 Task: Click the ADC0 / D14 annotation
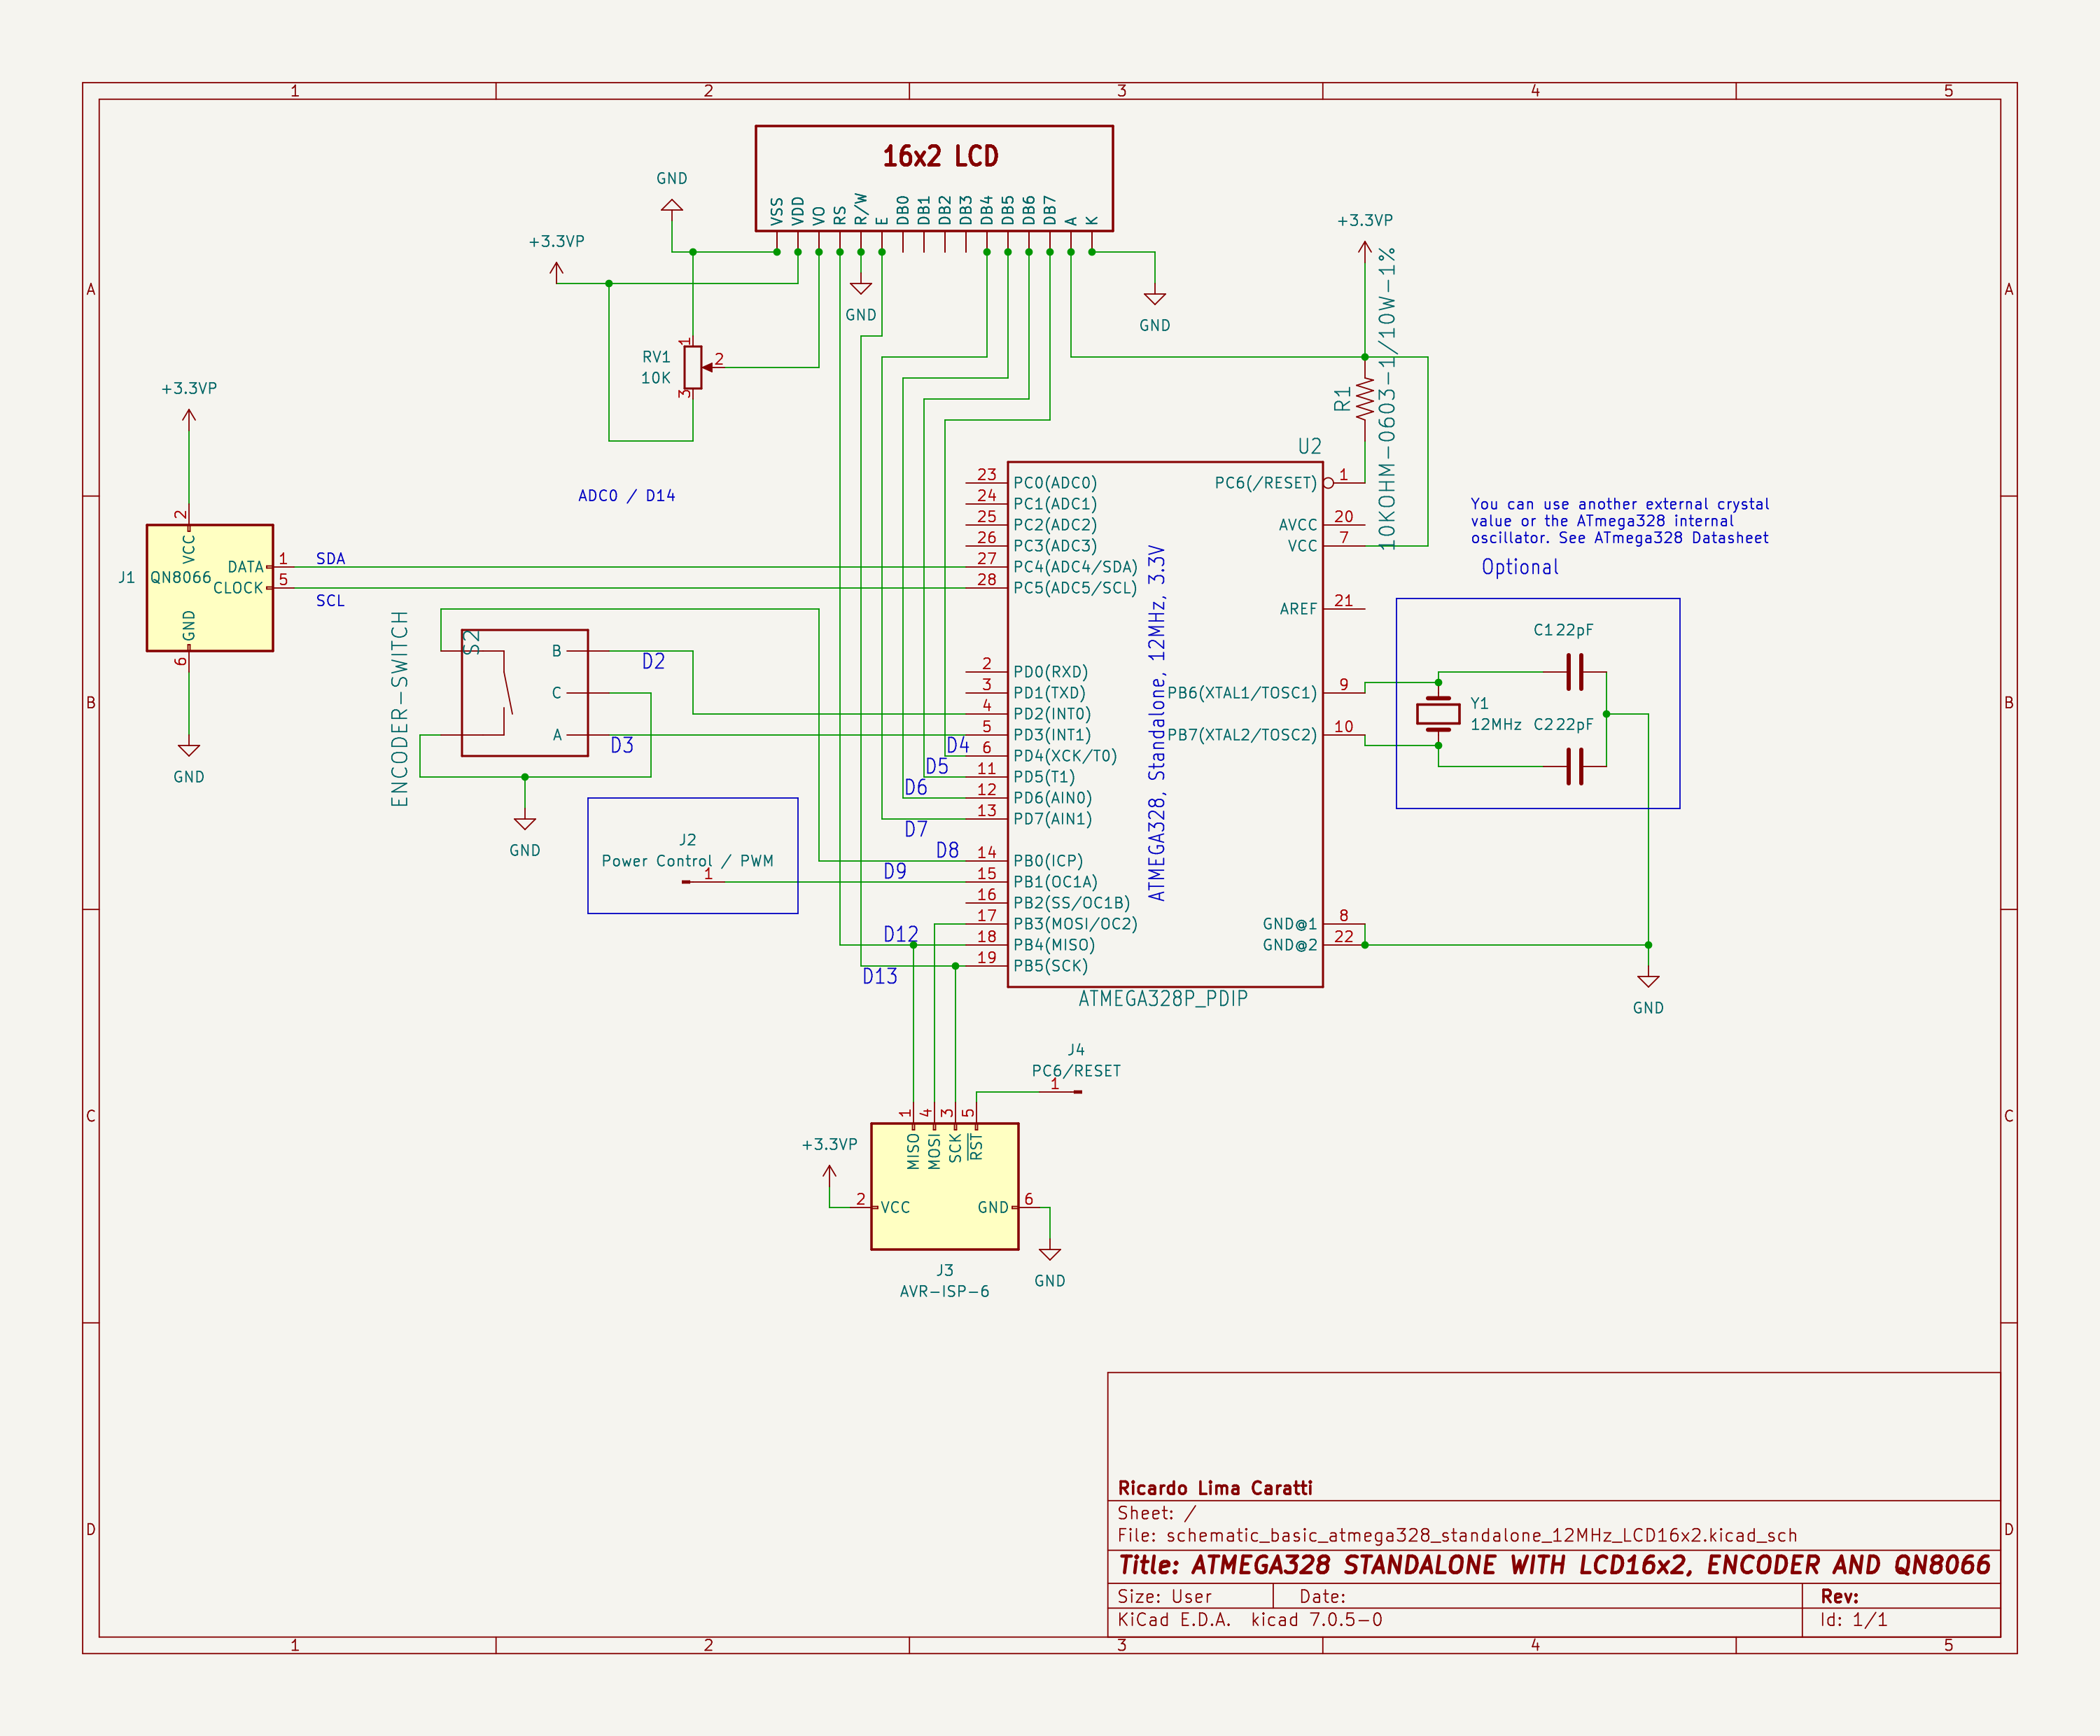[x=627, y=496]
